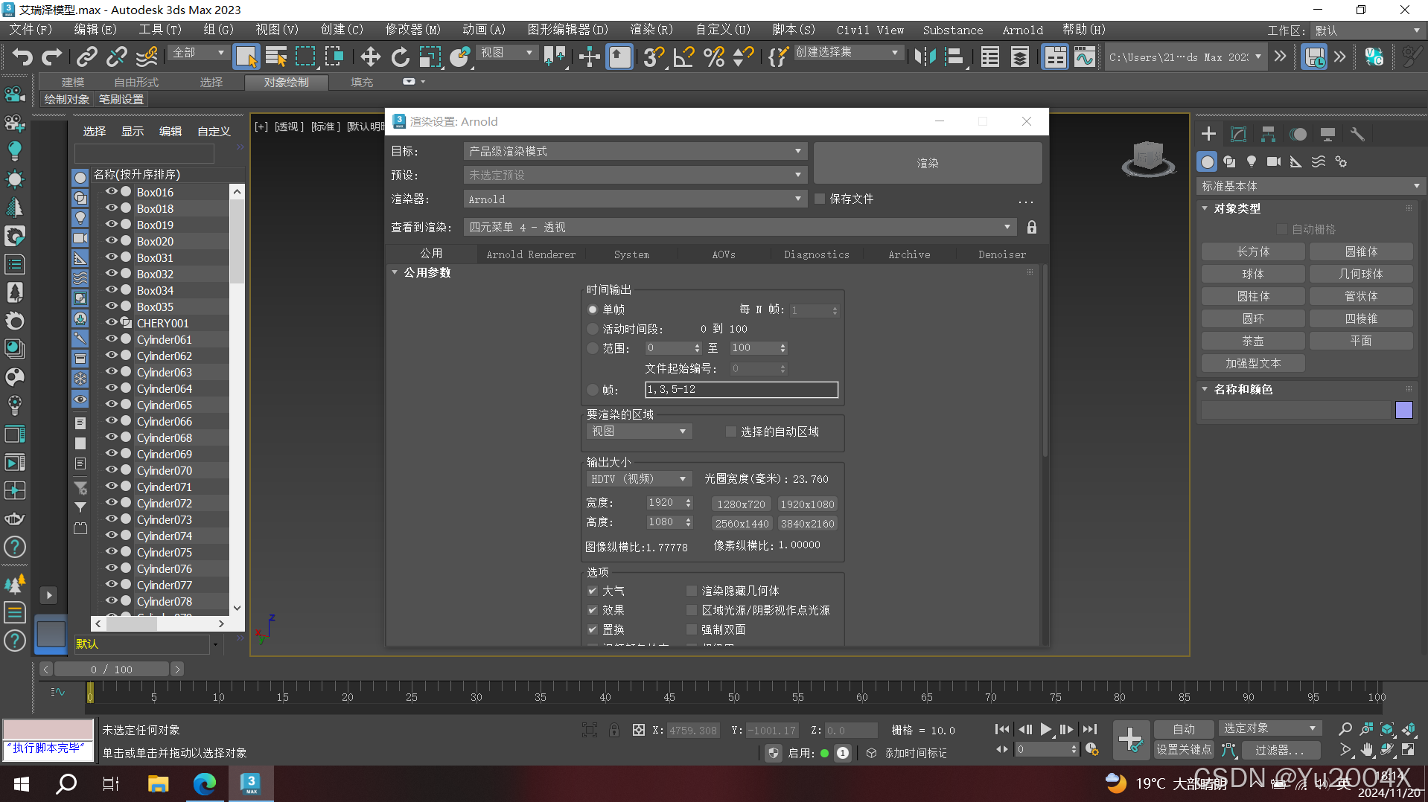Image resolution: width=1428 pixels, height=802 pixels.
Task: Open the Modify panel icon
Action: pos(1238,134)
